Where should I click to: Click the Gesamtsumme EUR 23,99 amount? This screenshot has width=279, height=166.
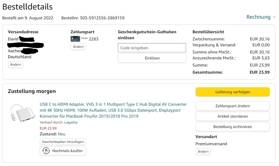(x=260, y=72)
